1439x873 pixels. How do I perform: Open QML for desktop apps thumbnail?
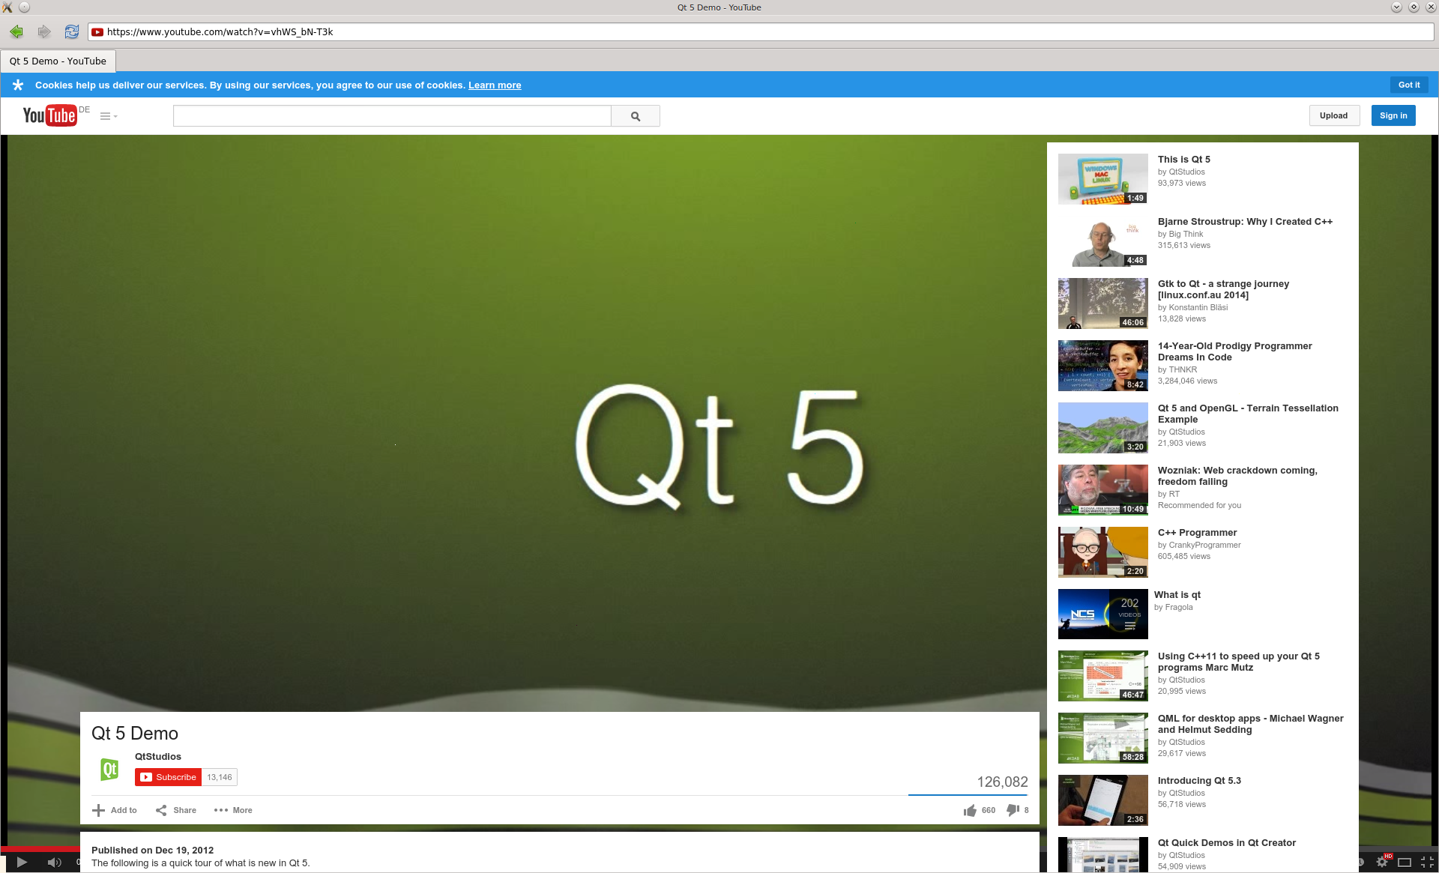click(x=1102, y=738)
